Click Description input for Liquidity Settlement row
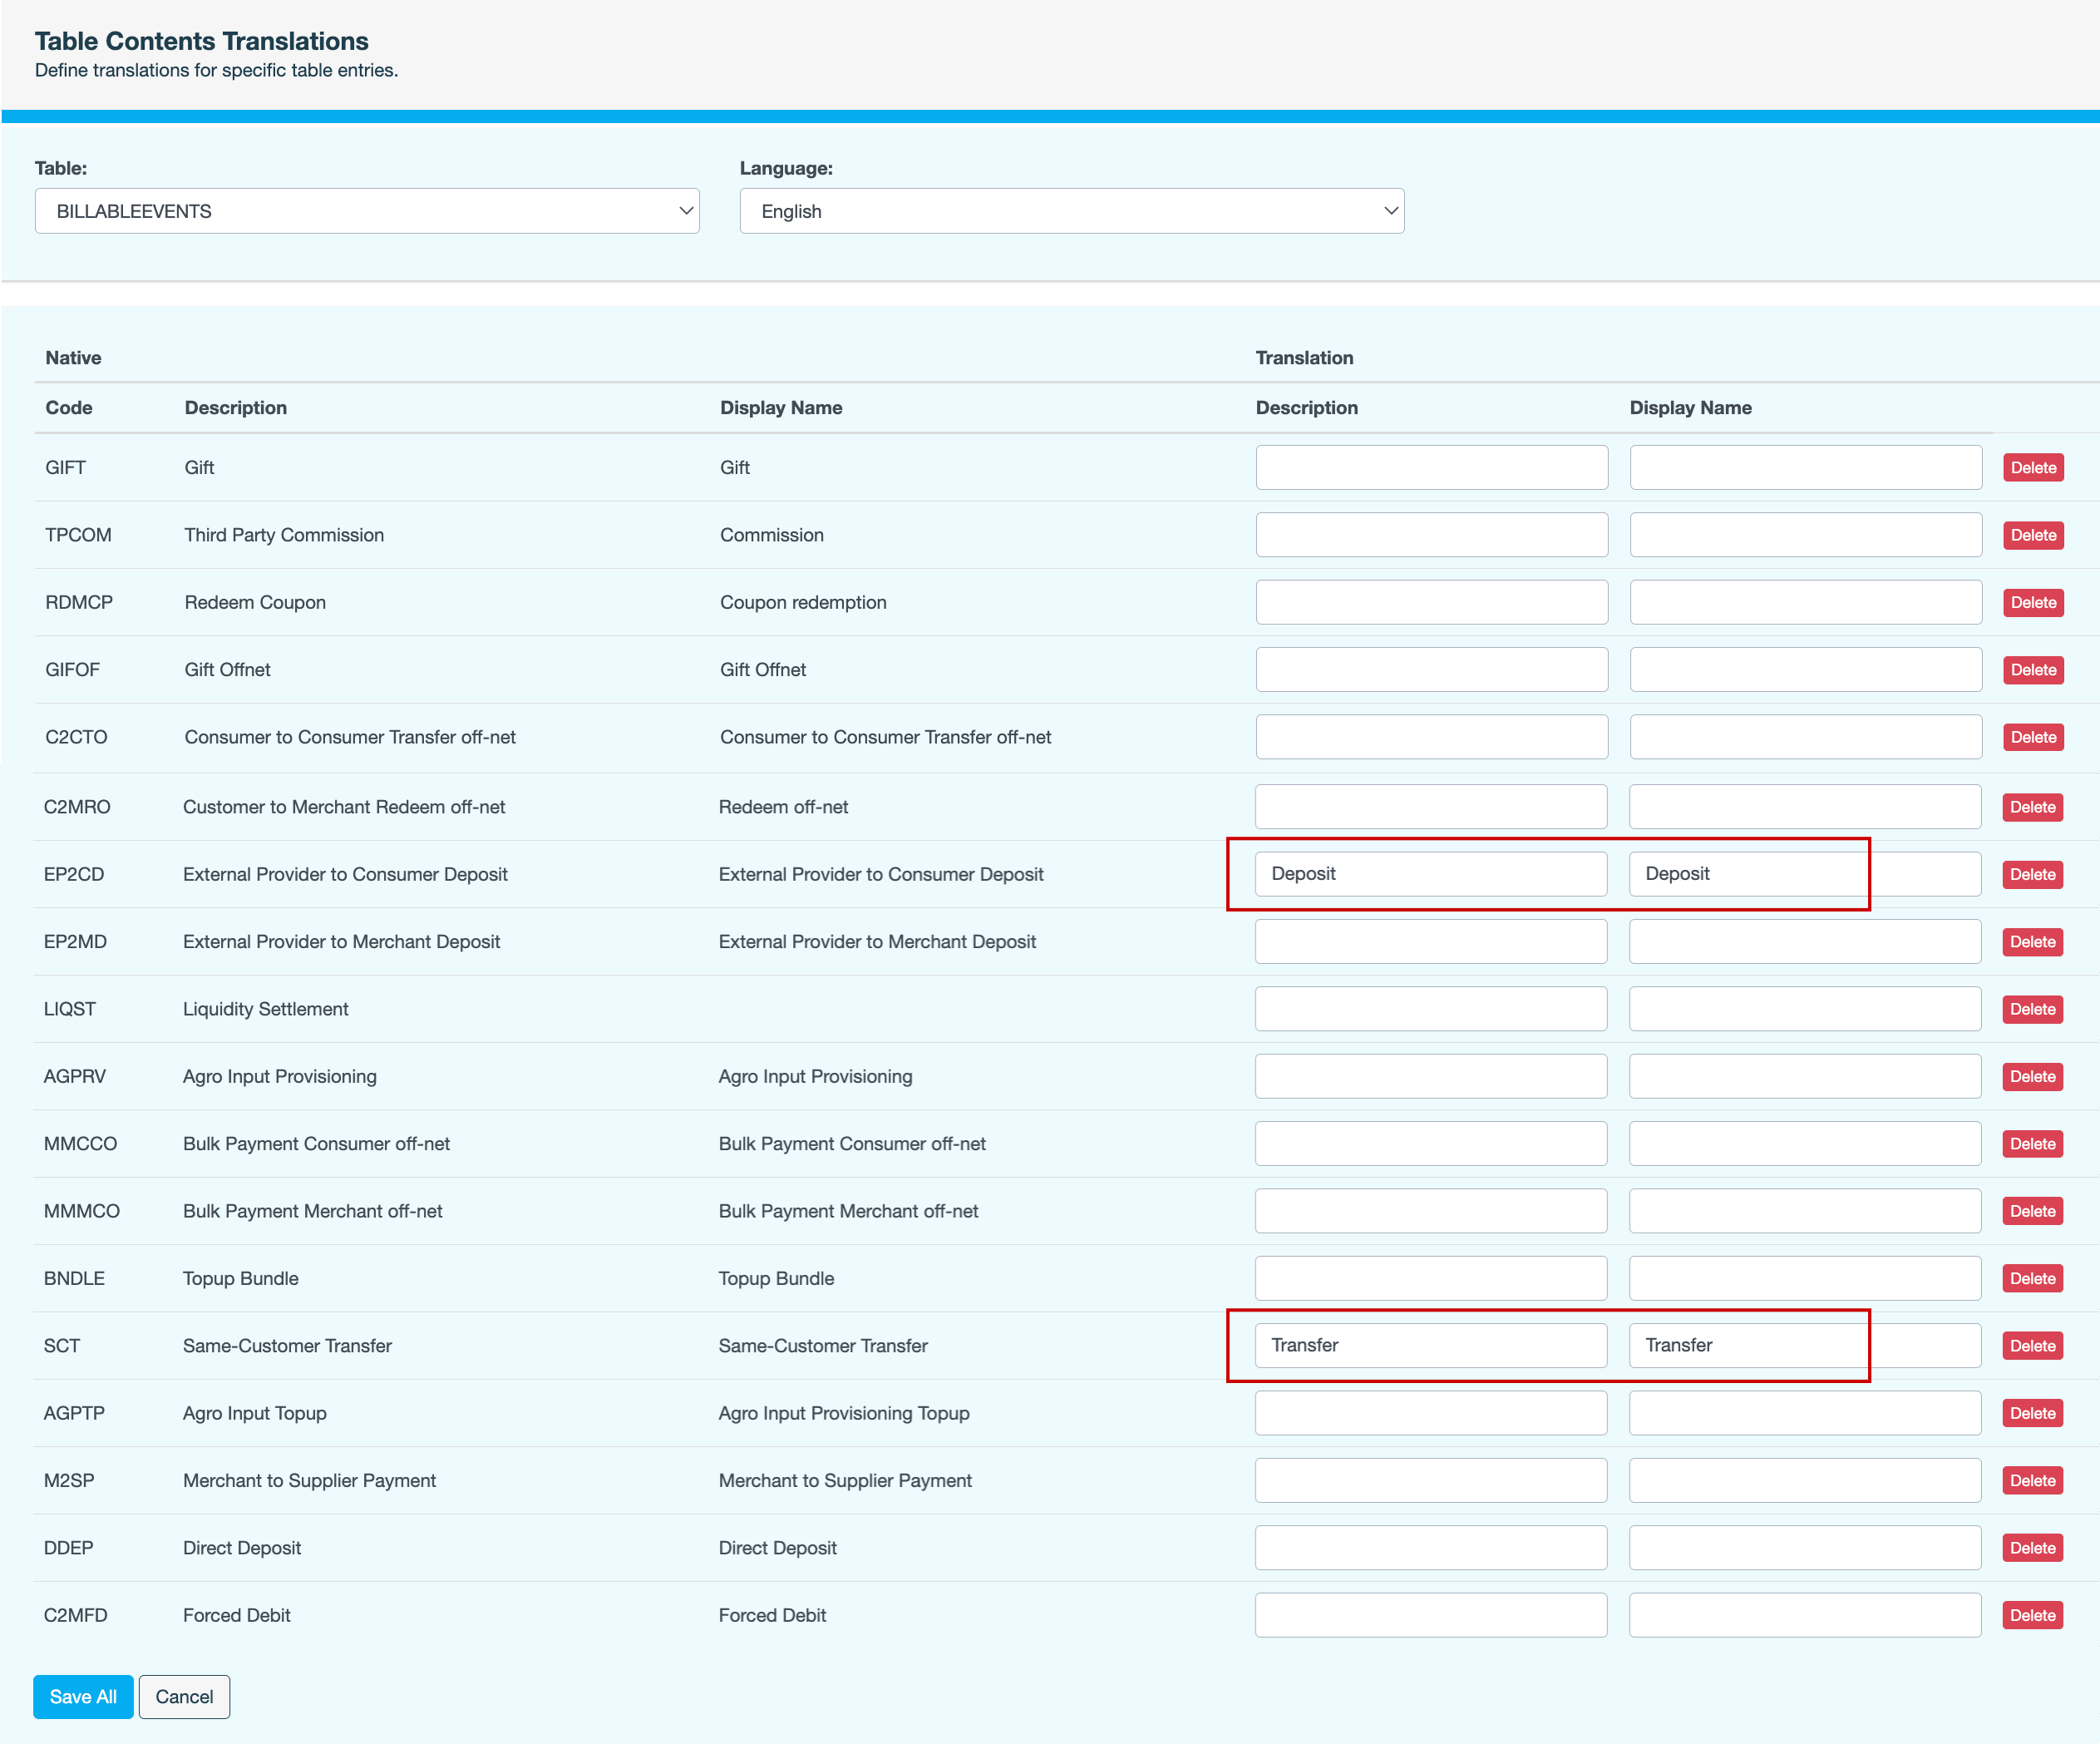Viewport: 2100px width, 1744px height. pyautogui.click(x=1431, y=1009)
